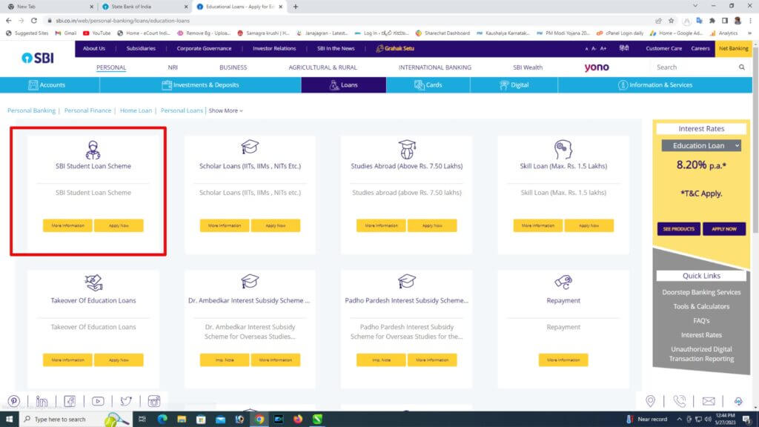The image size is (759, 427).
Task: Click the Grahak Setu link
Action: [x=396, y=48]
